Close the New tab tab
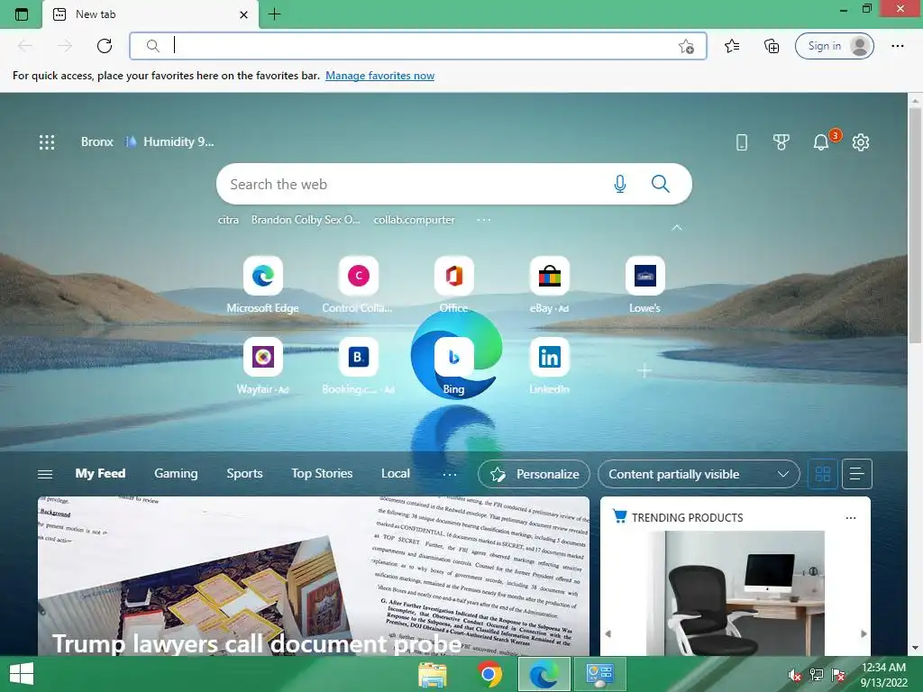The width and height of the screenshot is (923, 692). pos(243,14)
